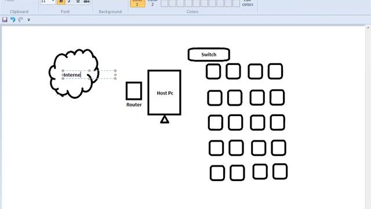Click inside the 'Interne' text box on canvas
The width and height of the screenshot is (371, 209).
pos(89,75)
